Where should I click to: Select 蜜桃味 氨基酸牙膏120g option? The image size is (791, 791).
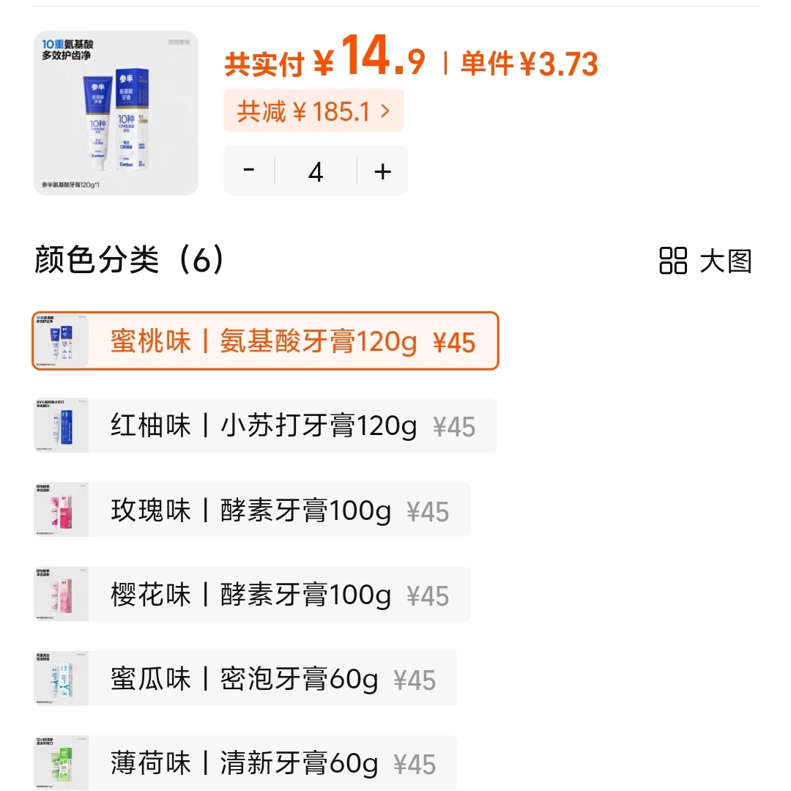pyautogui.click(x=293, y=341)
